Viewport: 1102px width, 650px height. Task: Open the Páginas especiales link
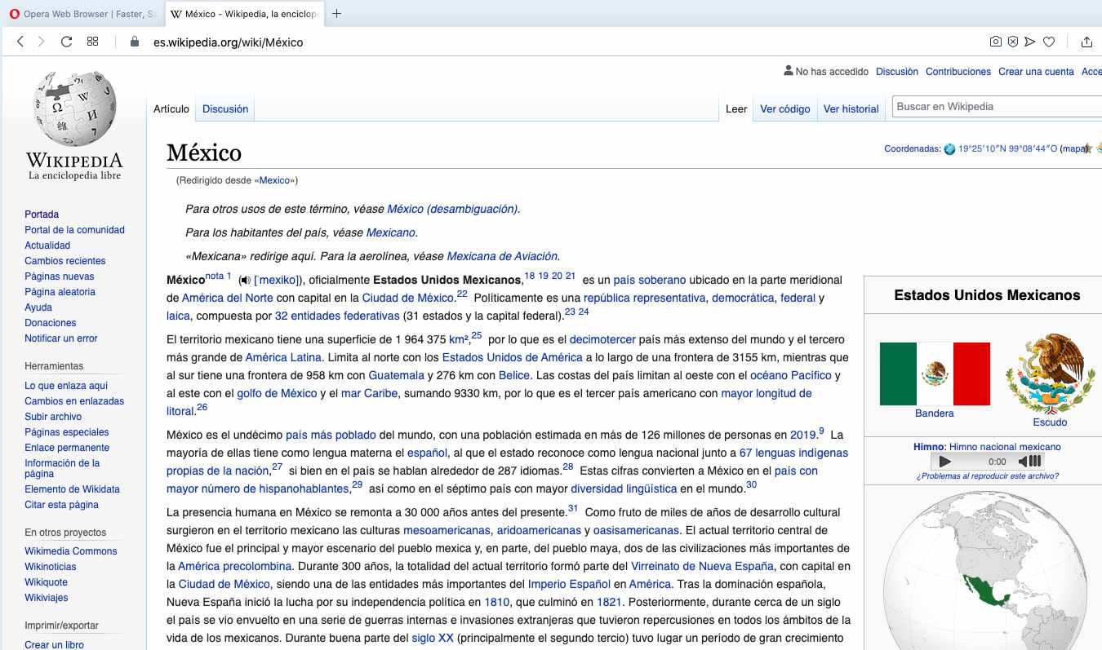click(x=67, y=432)
